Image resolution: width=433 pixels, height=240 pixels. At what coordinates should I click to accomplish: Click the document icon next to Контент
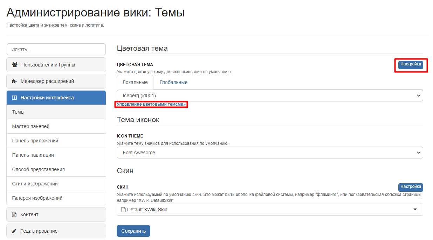pyautogui.click(x=14, y=214)
